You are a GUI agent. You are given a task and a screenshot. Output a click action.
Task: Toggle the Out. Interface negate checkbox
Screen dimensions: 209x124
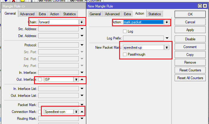coord(40,79)
